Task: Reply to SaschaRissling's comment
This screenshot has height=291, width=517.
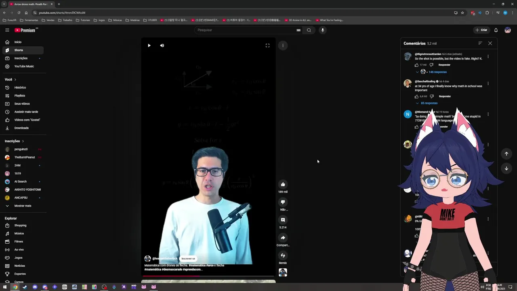Action: tap(445, 96)
